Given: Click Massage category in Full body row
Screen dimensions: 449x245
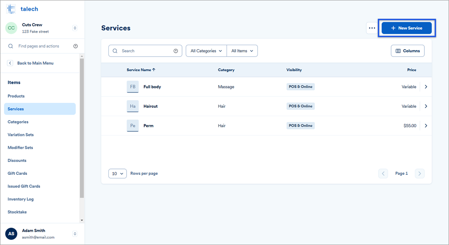Looking at the screenshot, I should 226,87.
